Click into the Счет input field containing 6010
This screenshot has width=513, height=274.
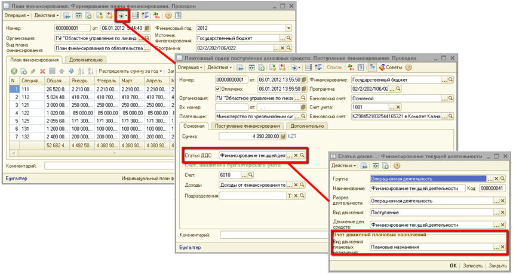coord(229,175)
